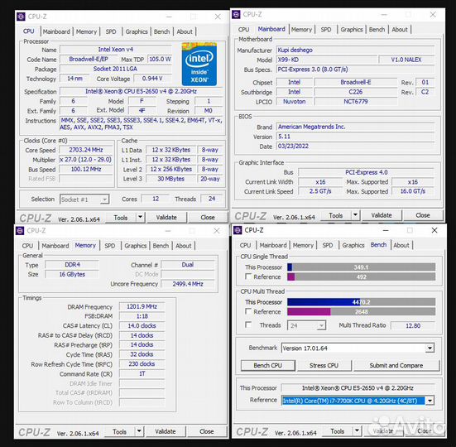Viewport: 456px width, 447px height.
Task: Click the Stress CPU button
Action: 324,365
